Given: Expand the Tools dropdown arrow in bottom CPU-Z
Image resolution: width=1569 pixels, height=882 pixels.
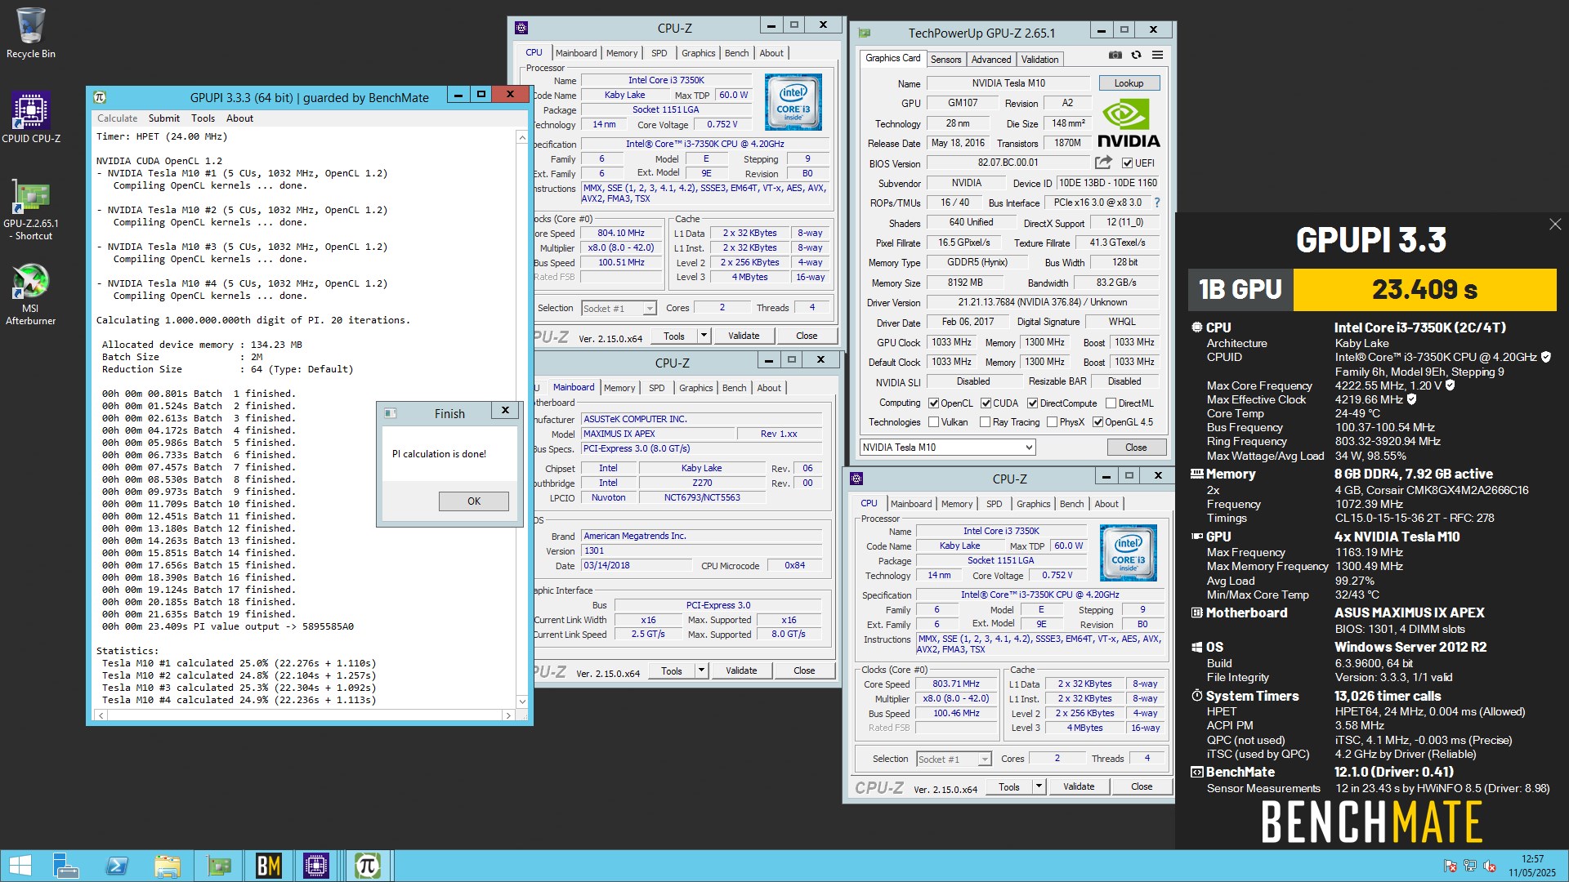Looking at the screenshot, I should click(x=1039, y=786).
